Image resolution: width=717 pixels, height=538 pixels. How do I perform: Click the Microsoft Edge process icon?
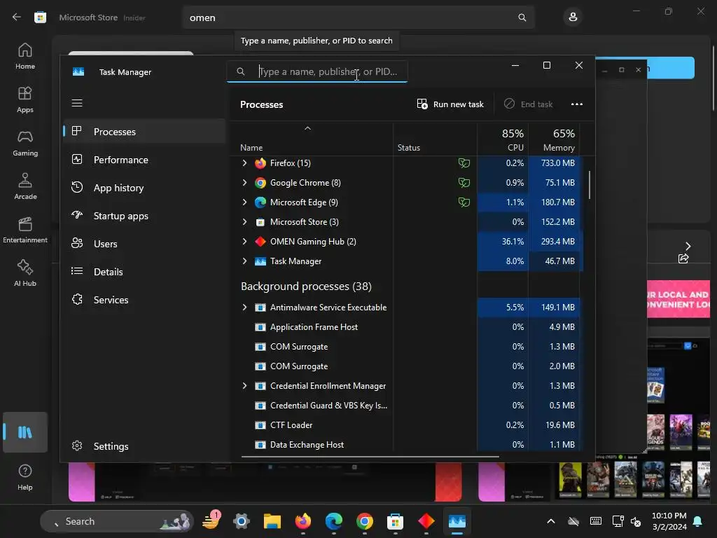pyautogui.click(x=260, y=202)
